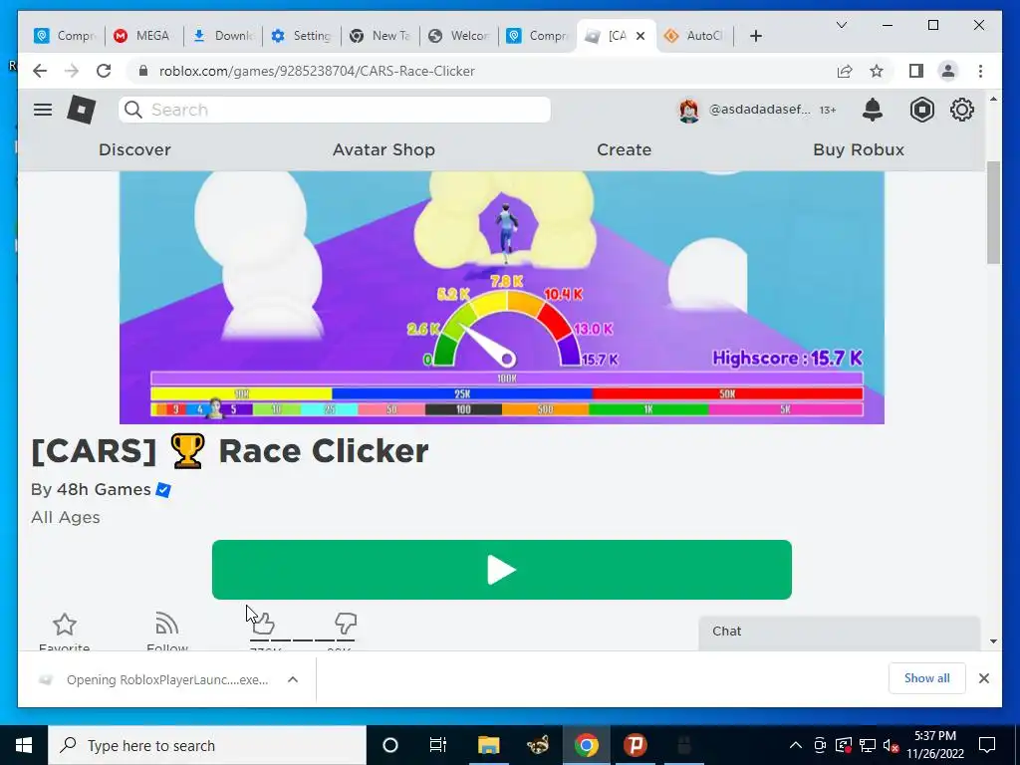The width and height of the screenshot is (1020, 765).
Task: Switch to the MEGA tab
Action: 143,36
